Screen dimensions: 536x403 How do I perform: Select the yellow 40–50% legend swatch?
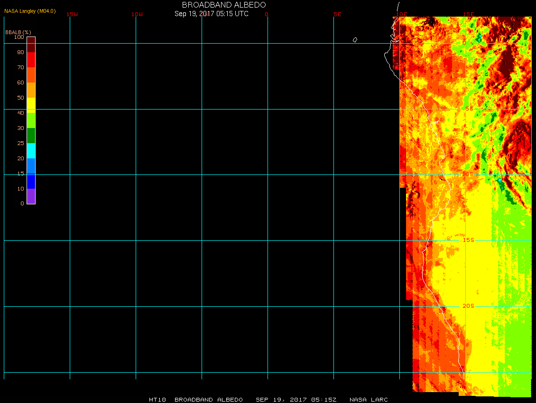31,104
